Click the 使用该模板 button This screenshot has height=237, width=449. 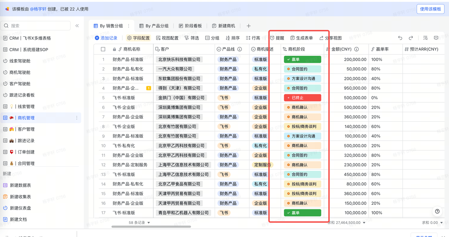pyautogui.click(x=430, y=9)
